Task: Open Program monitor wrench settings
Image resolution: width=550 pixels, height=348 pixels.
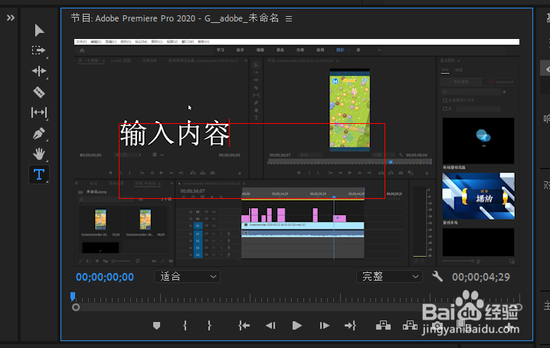Action: [437, 277]
